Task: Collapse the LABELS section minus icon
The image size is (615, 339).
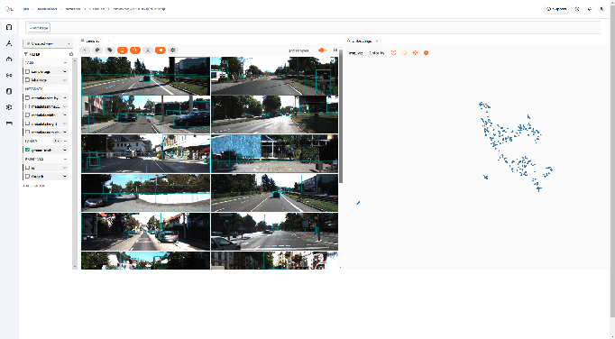Action: coord(66,141)
